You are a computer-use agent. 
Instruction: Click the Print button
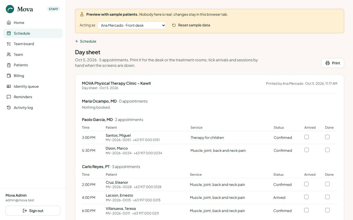click(x=333, y=63)
